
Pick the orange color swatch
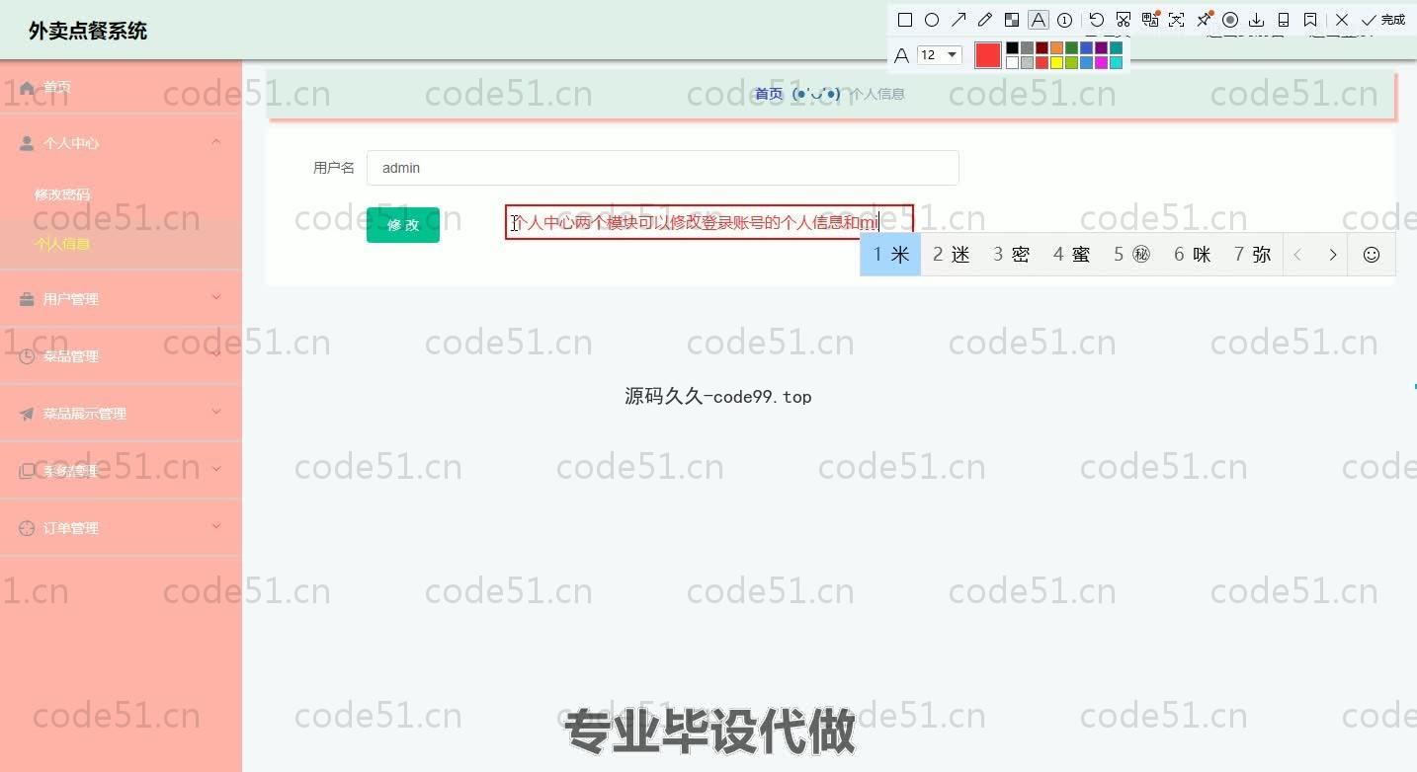click(x=1056, y=47)
